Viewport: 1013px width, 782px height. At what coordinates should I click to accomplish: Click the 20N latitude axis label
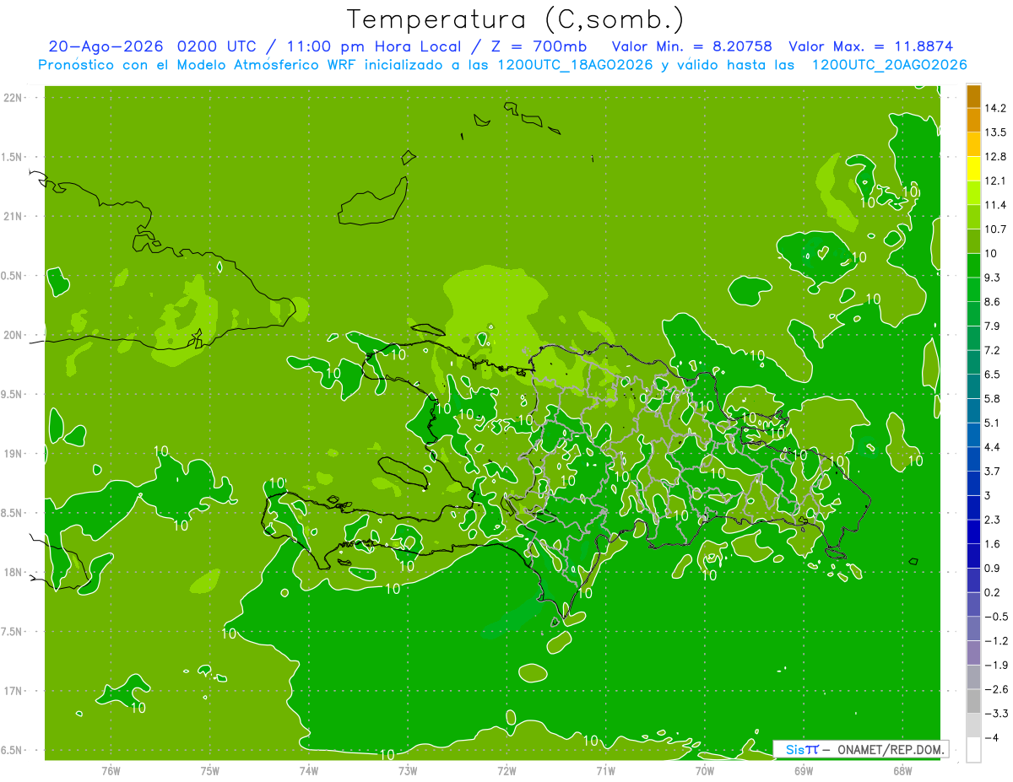(12, 335)
